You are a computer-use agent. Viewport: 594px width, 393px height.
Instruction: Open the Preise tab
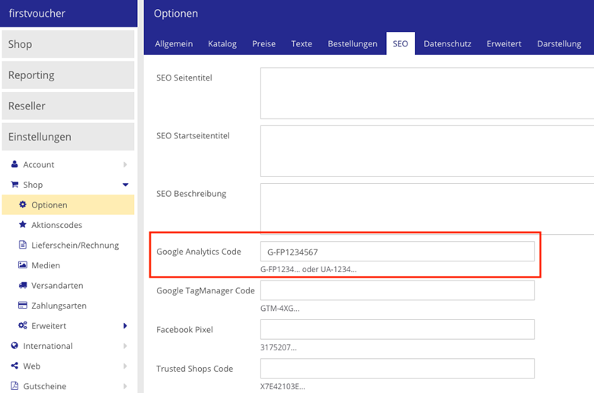(x=264, y=44)
